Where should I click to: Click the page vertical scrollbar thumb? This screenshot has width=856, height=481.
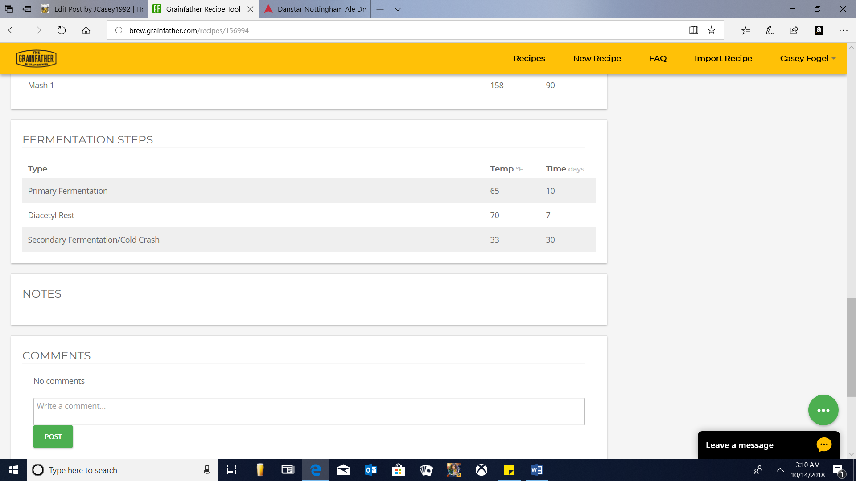[x=852, y=347]
